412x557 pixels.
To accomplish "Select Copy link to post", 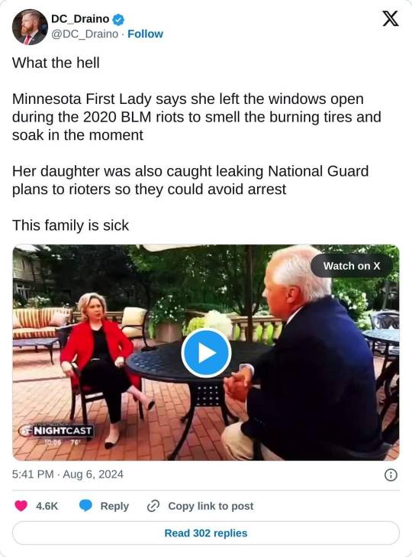I will click(211, 506).
